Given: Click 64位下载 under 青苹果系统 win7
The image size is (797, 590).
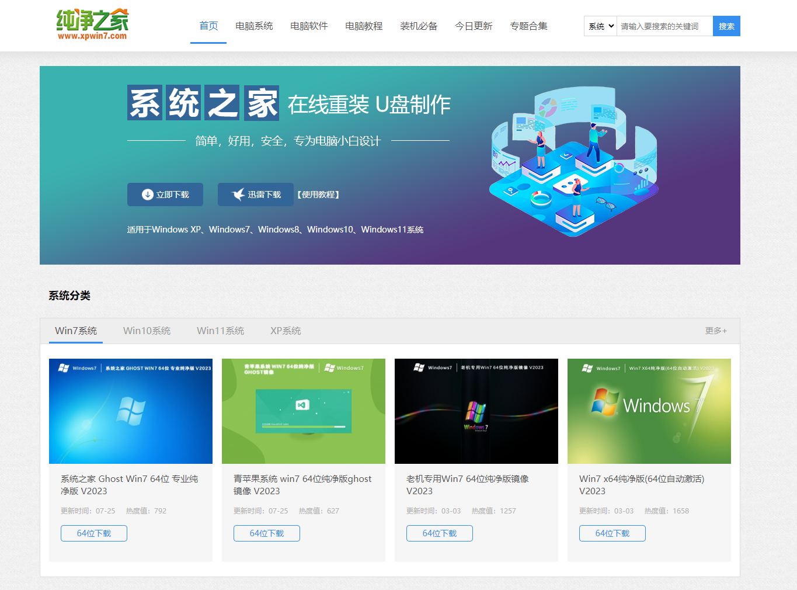Looking at the screenshot, I should pyautogui.click(x=266, y=533).
